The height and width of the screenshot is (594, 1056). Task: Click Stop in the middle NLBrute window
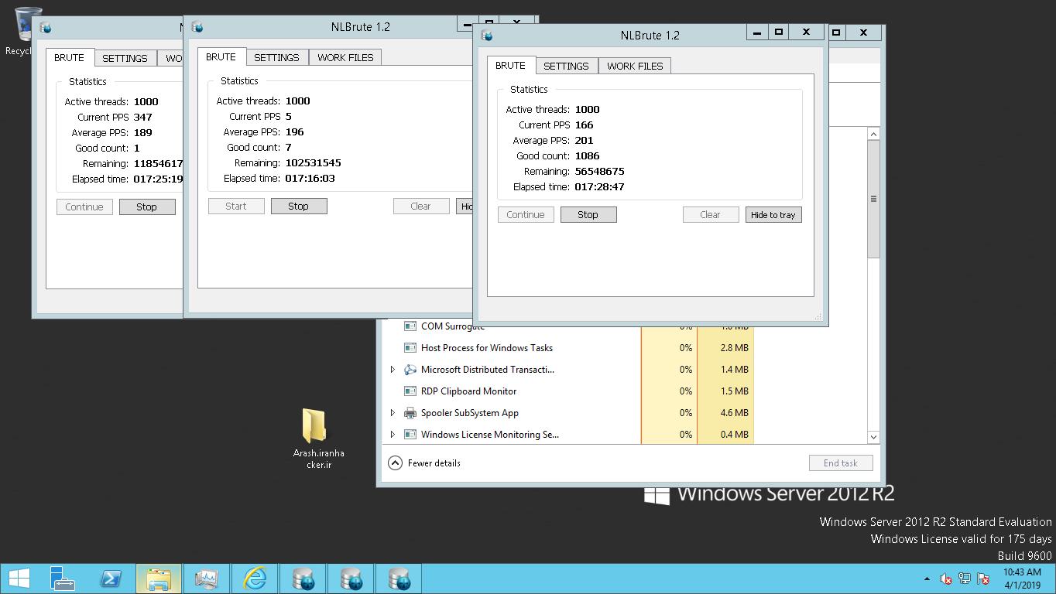click(x=299, y=207)
